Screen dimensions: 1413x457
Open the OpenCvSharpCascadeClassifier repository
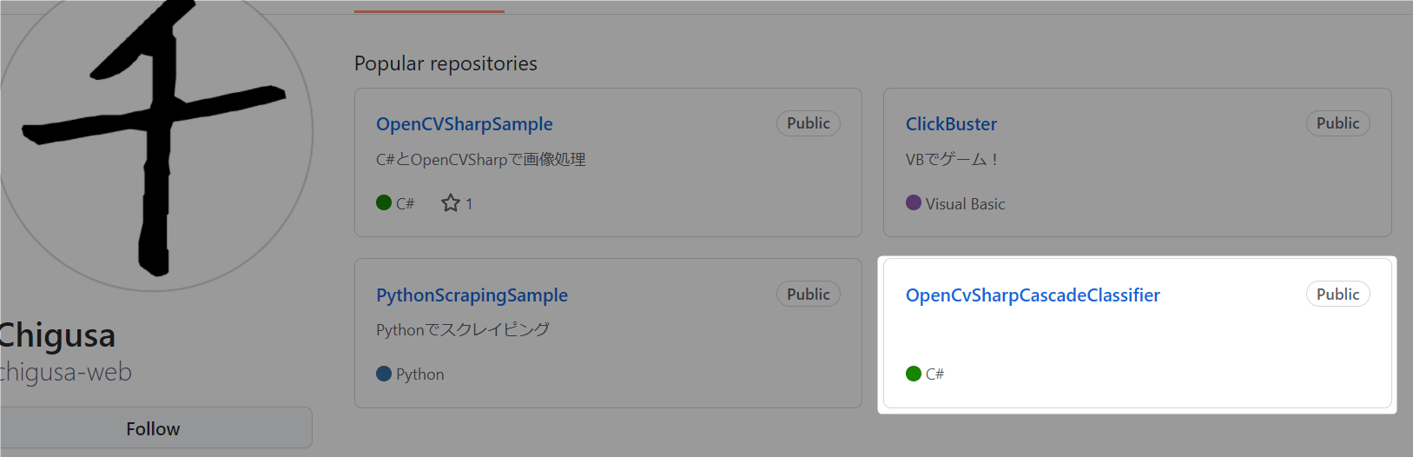(1033, 295)
